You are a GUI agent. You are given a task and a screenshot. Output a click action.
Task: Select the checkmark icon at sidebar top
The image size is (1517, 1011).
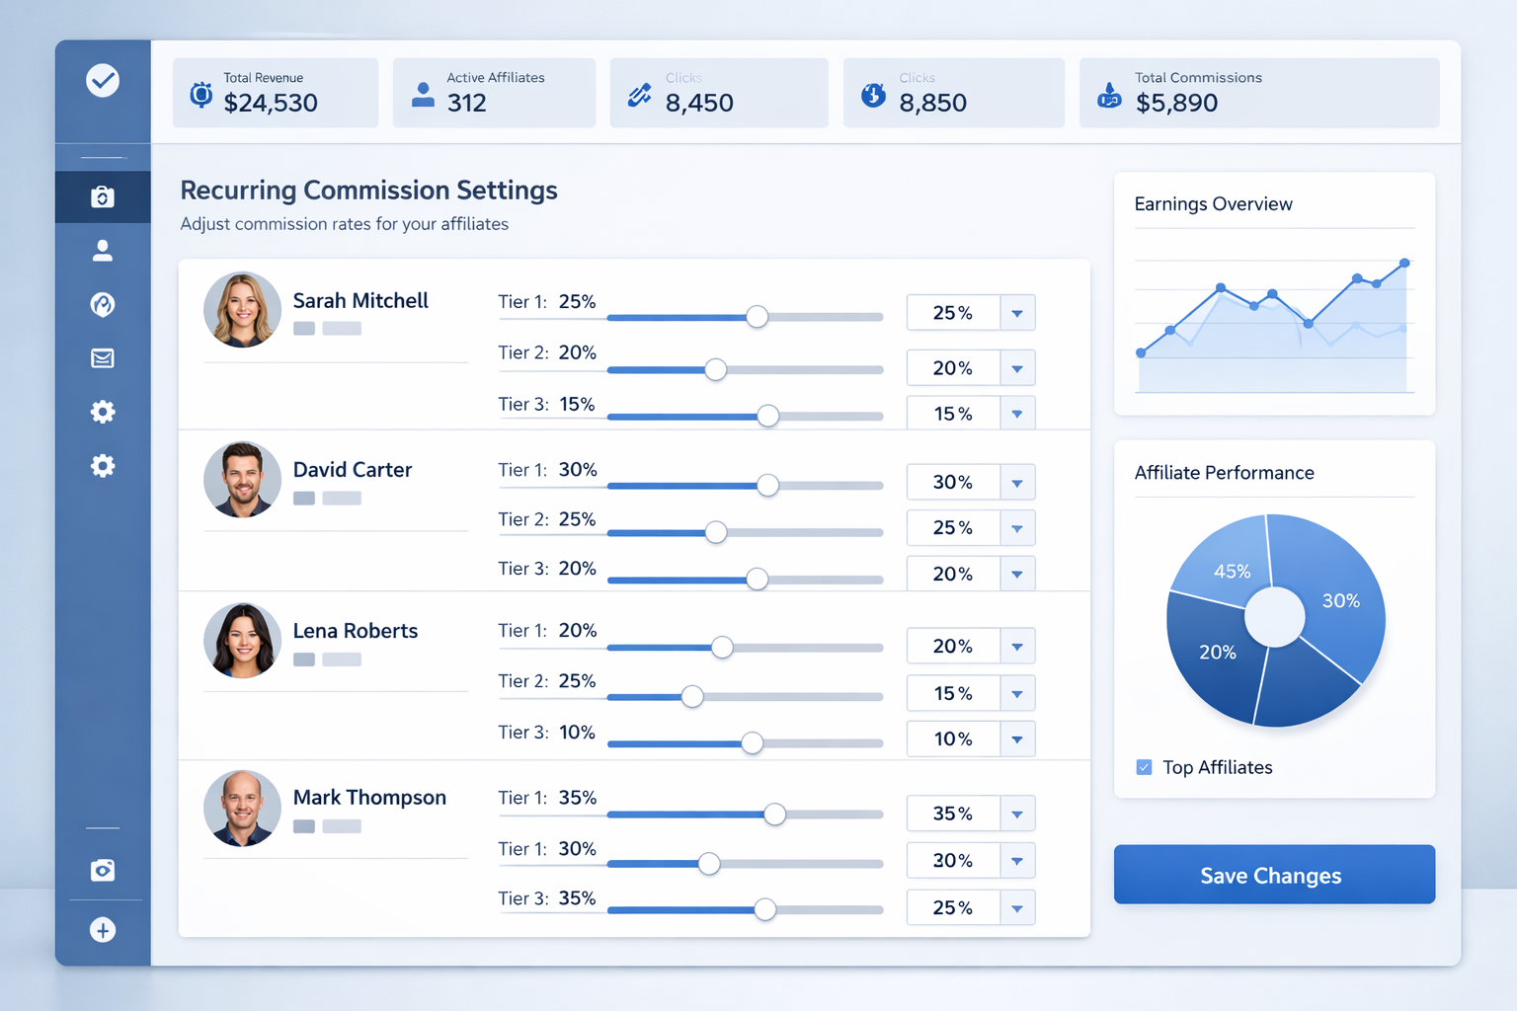[x=102, y=80]
